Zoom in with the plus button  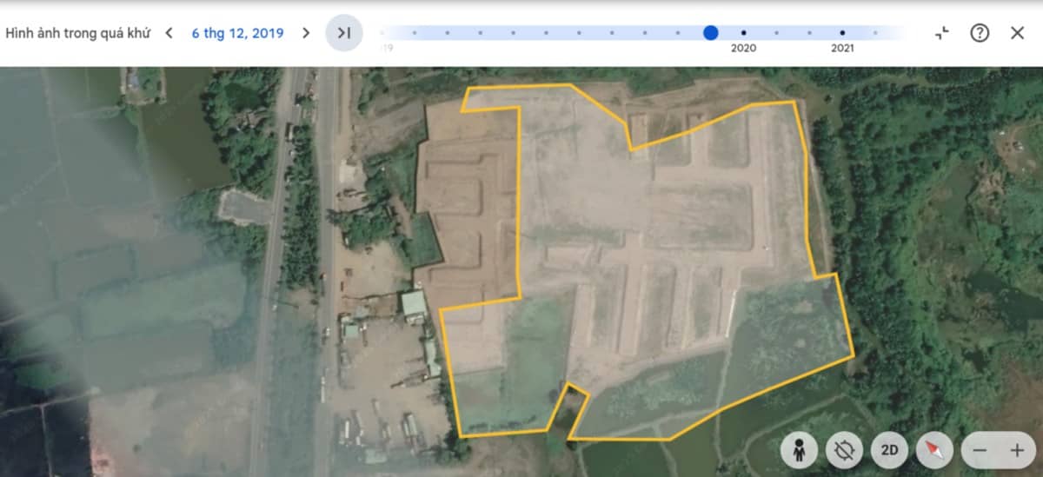[1017, 450]
